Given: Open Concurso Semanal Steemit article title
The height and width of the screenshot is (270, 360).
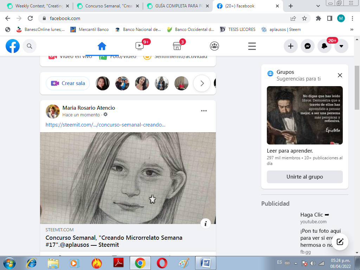Looking at the screenshot, I should (114, 241).
